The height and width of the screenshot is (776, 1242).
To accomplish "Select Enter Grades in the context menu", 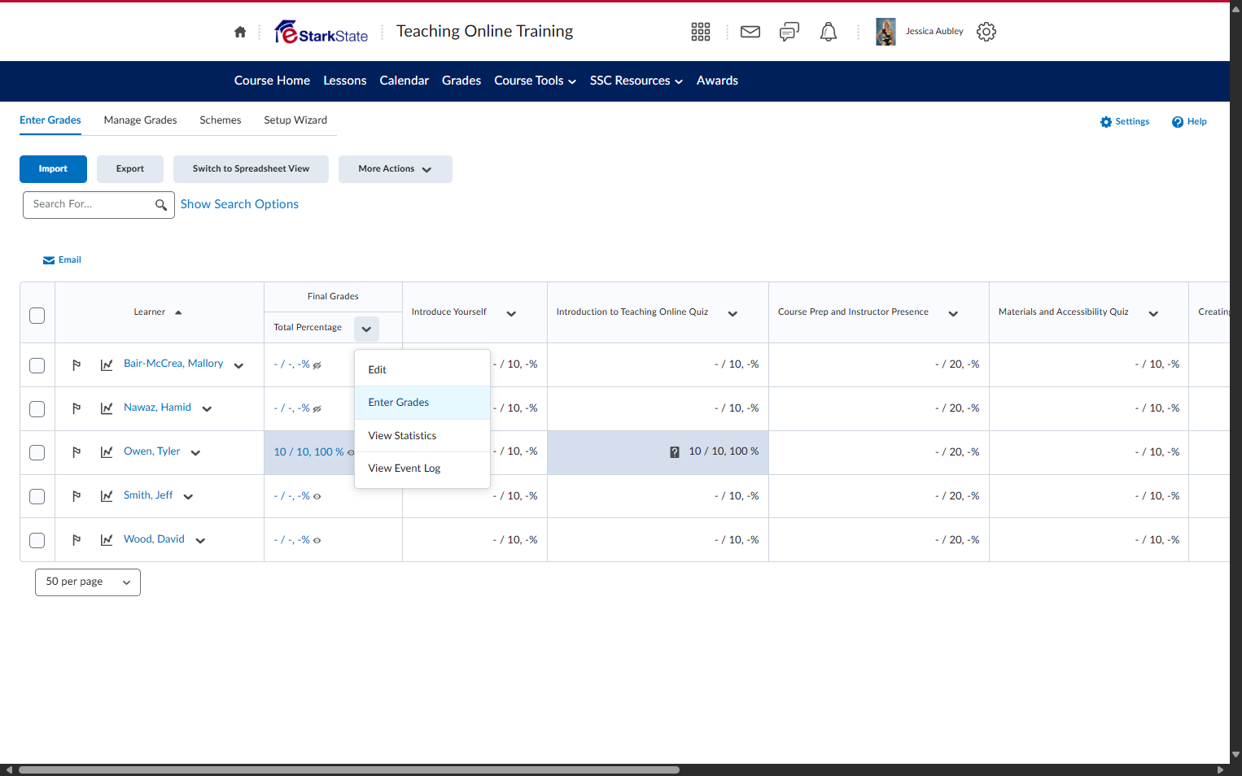I will tap(422, 403).
